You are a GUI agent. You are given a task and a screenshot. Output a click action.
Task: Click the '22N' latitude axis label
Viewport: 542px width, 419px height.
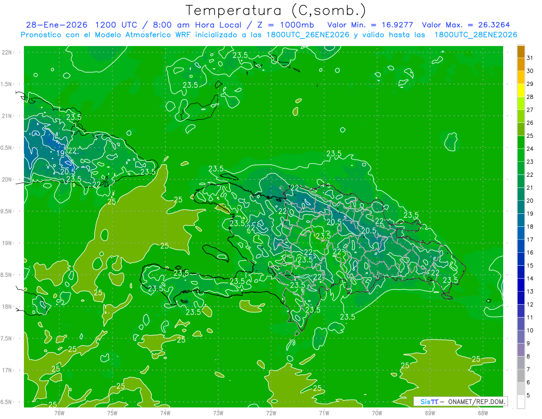pos(7,52)
